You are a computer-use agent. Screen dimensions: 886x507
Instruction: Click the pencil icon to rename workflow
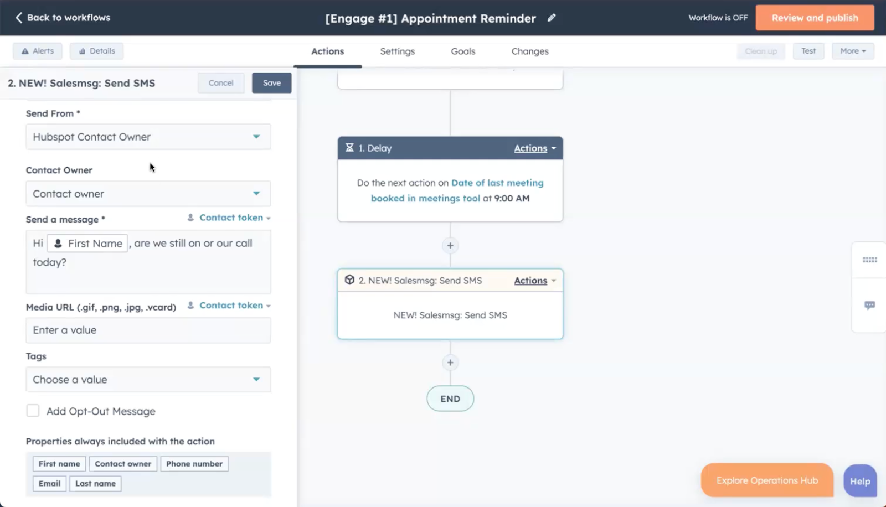[552, 18]
